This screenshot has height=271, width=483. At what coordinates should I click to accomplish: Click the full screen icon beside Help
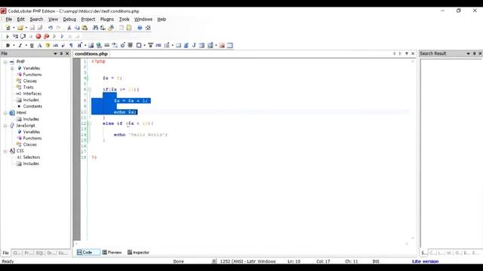[x=148, y=28]
